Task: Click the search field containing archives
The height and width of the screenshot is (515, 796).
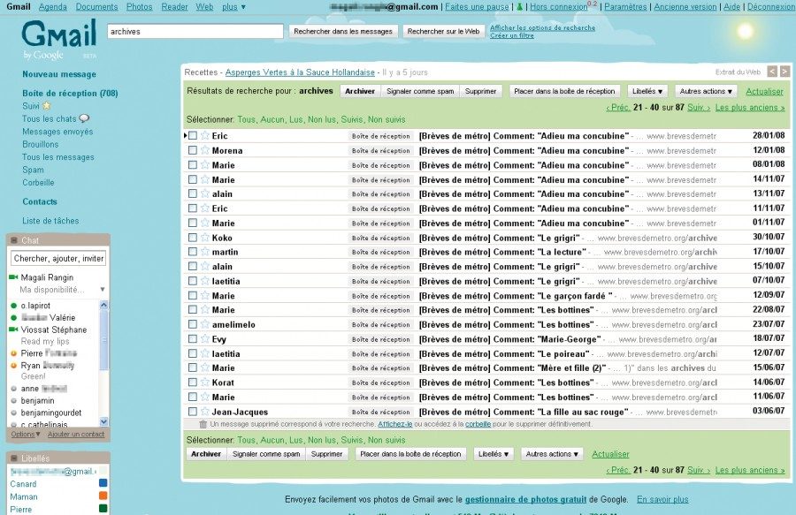Action: point(195,32)
